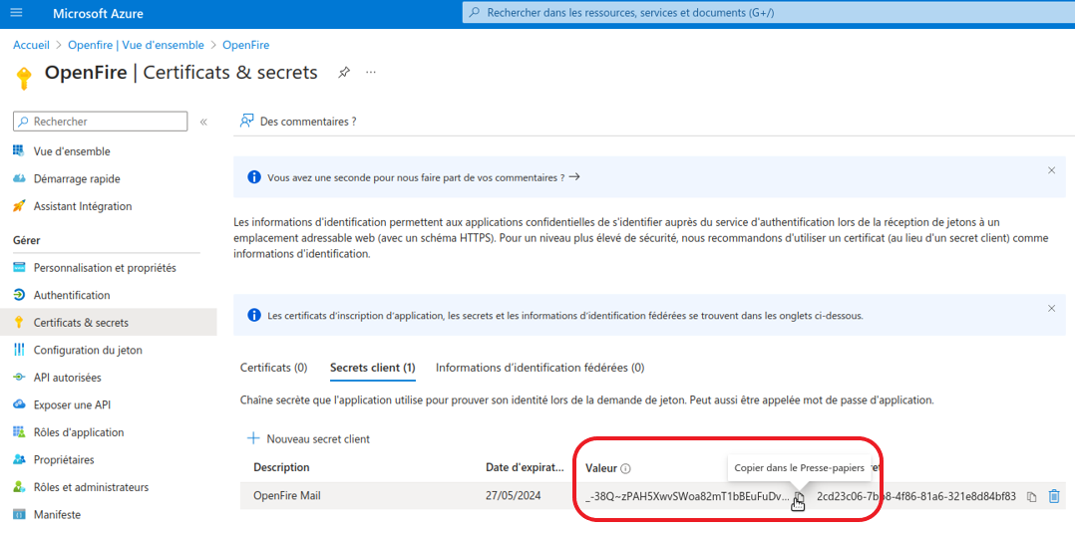1075x533 pixels.
Task: Click Des commentaires ? feedback button
Action: pyautogui.click(x=298, y=122)
